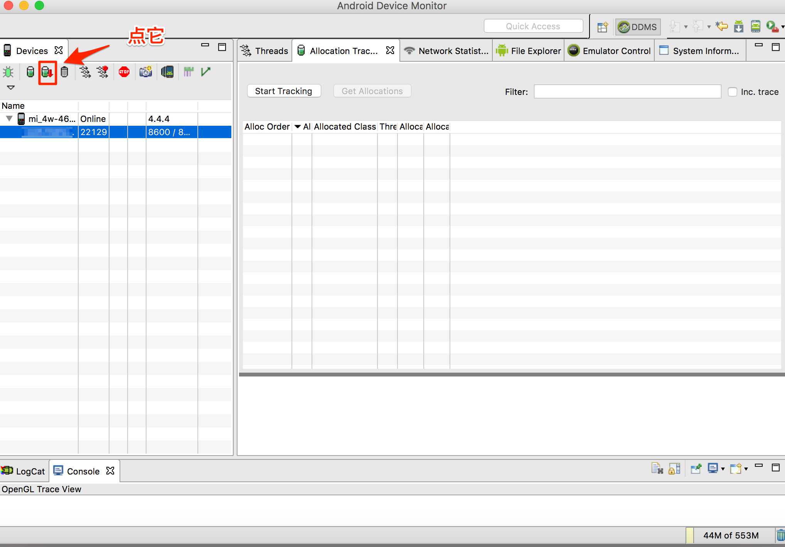Select the Allocation Tracker tab

(344, 51)
